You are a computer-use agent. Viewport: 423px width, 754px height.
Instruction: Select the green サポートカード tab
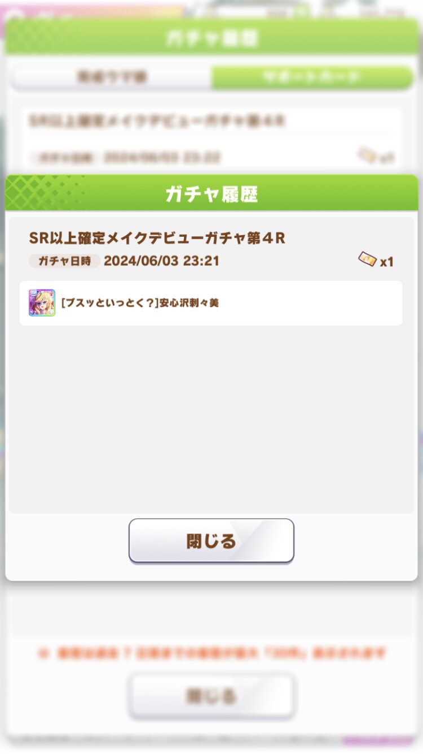tap(312, 77)
